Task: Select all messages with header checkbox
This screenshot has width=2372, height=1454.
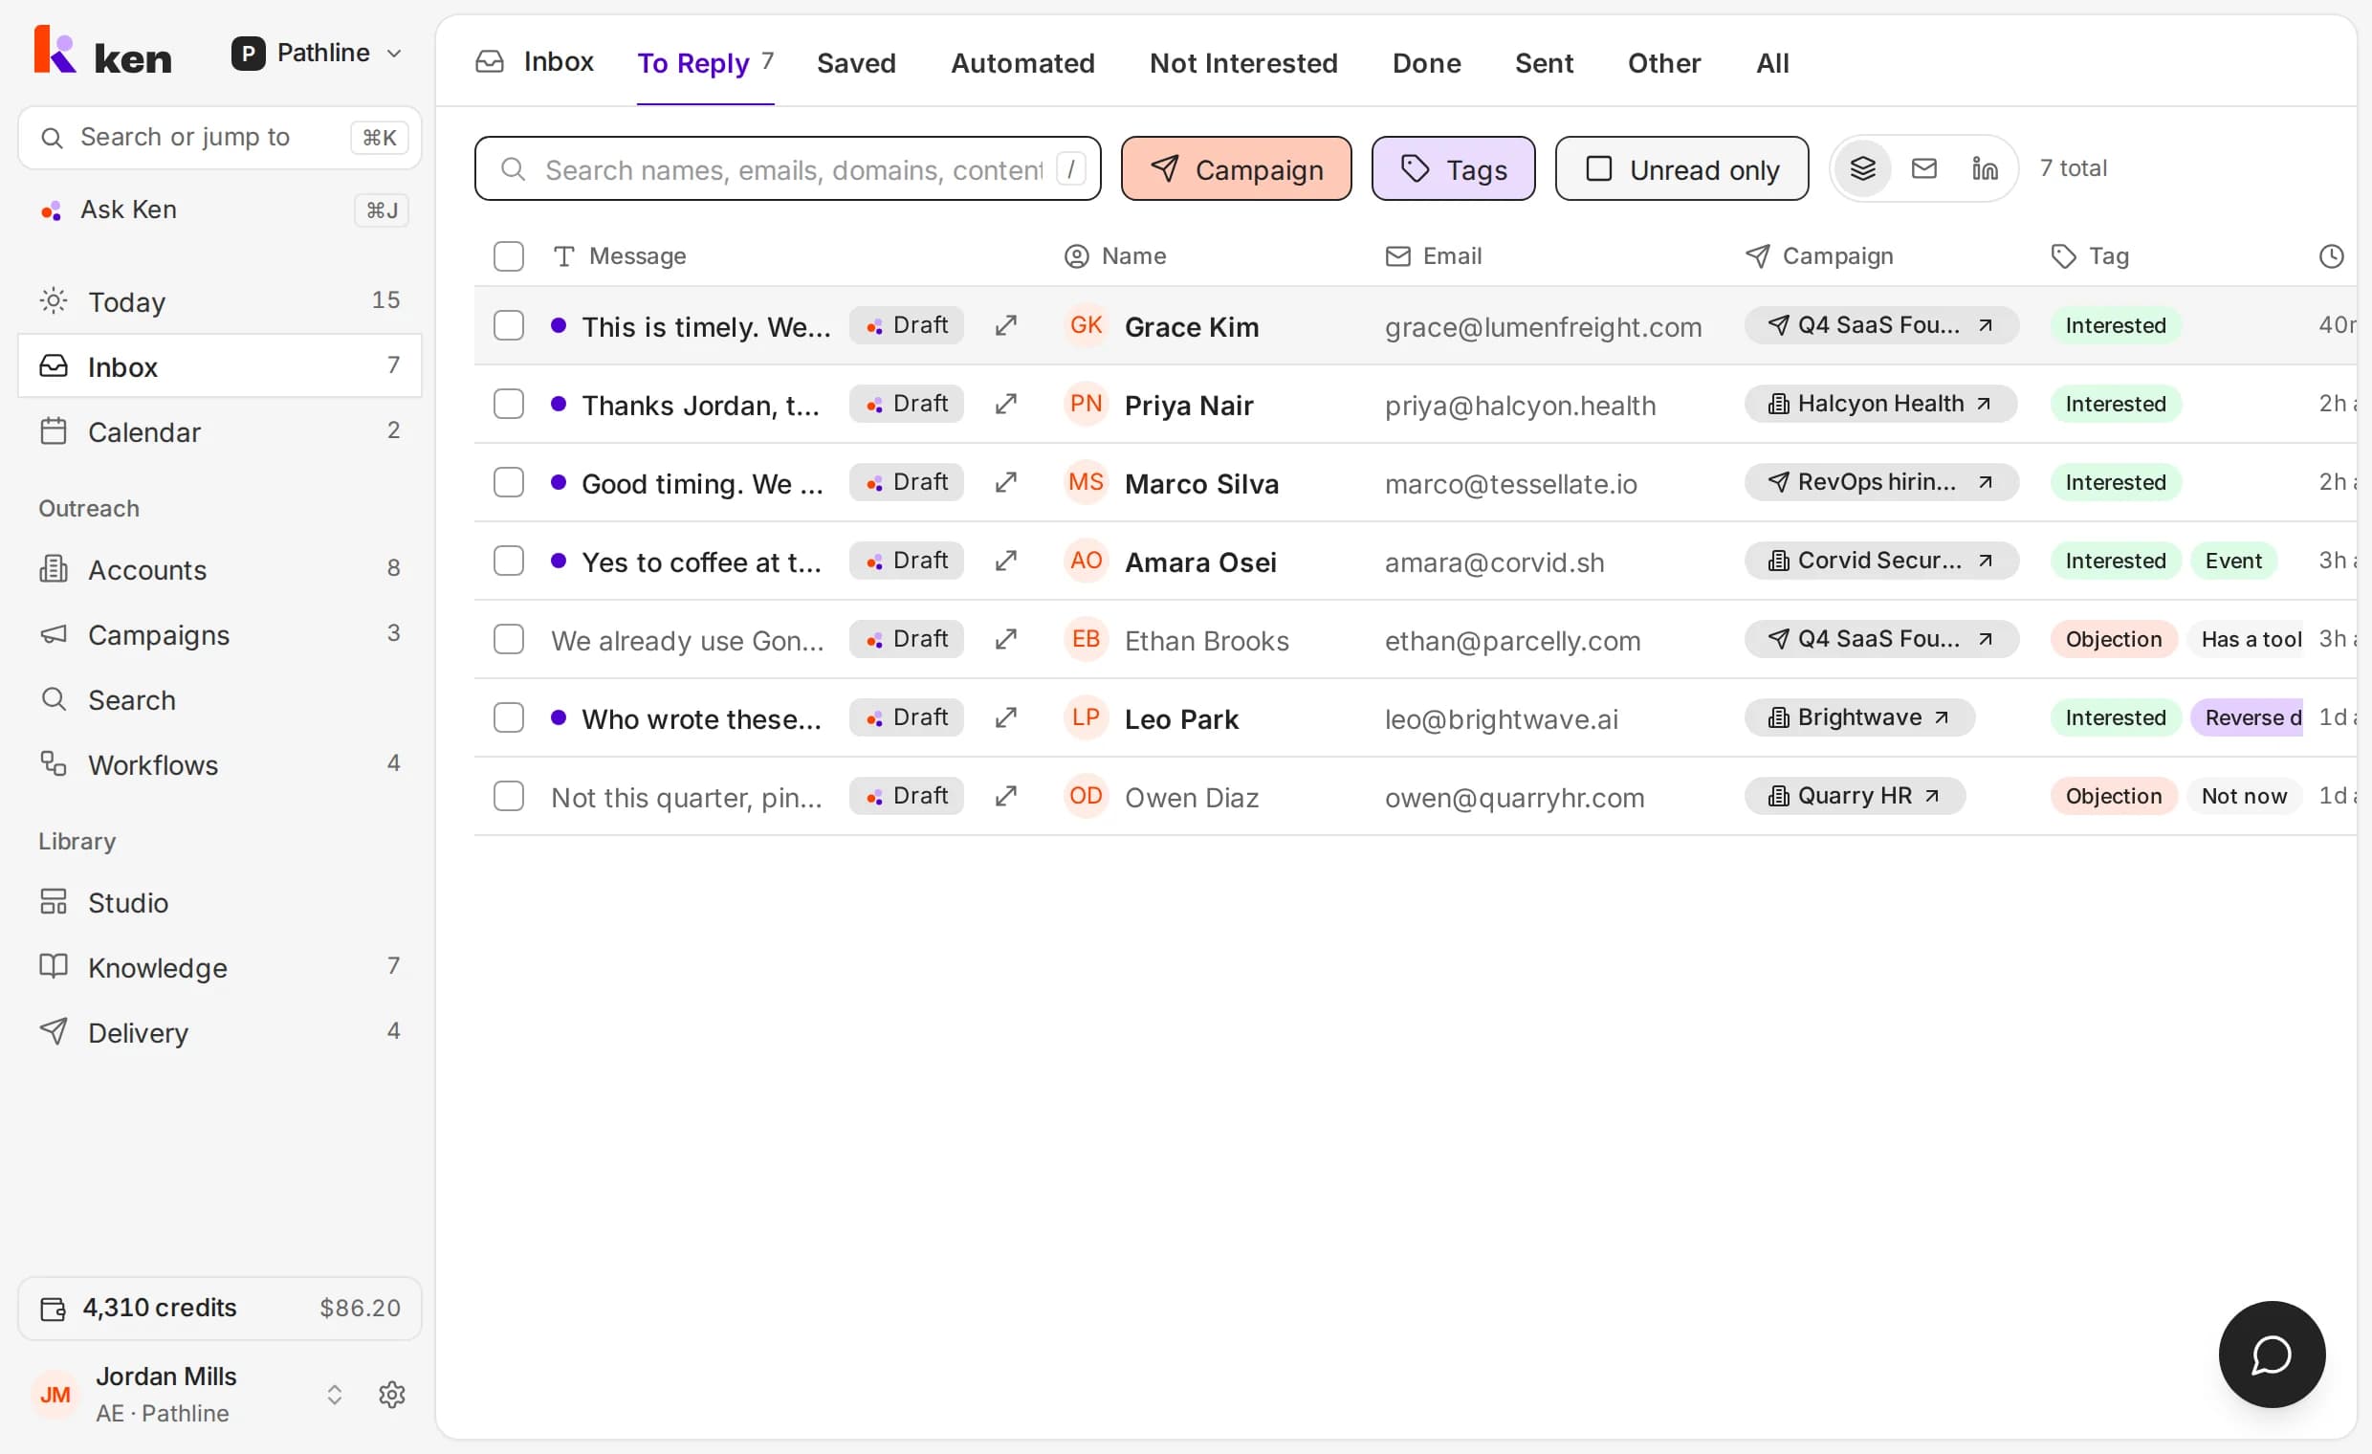Action: [508, 256]
